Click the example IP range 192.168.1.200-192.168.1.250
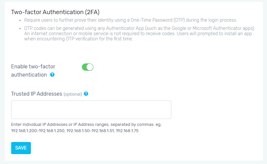Screen dimensions: 267x164 38,131
